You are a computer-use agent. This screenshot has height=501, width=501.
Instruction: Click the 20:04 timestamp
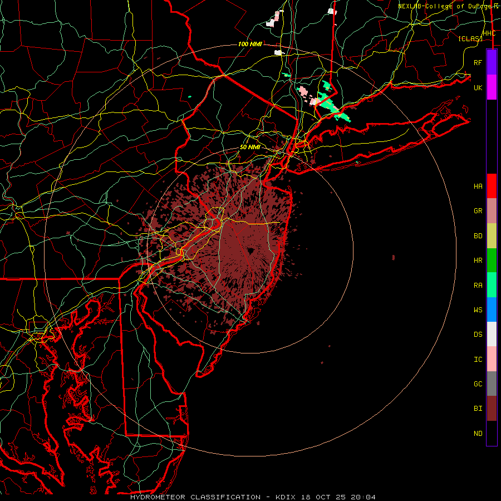pos(363,497)
